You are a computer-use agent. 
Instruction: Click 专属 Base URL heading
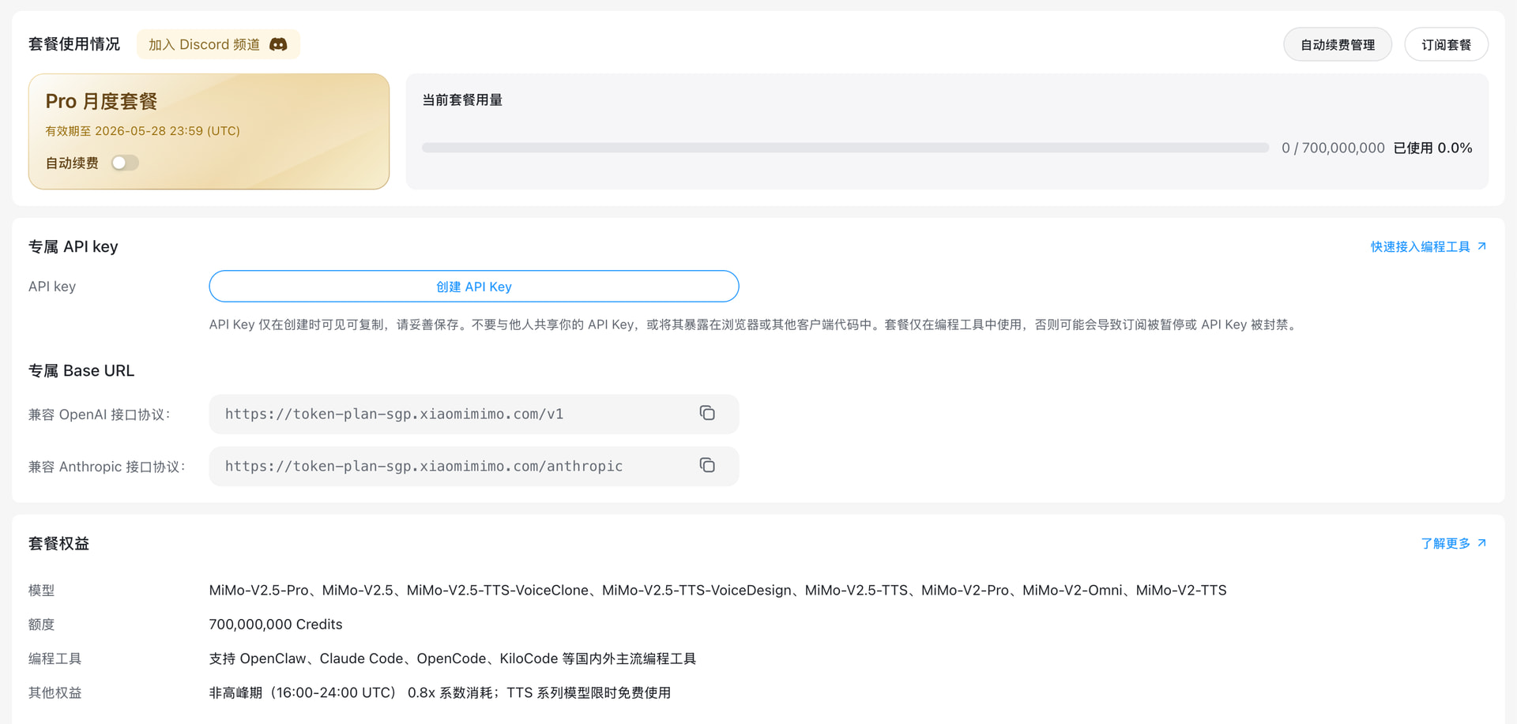81,370
